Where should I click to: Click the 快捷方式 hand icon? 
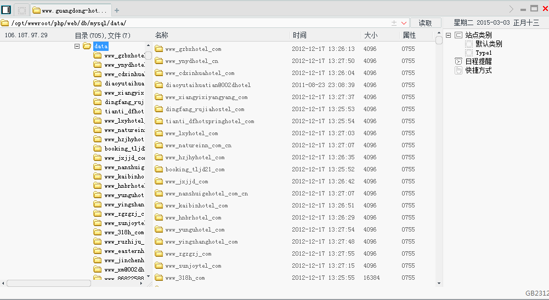coord(459,70)
